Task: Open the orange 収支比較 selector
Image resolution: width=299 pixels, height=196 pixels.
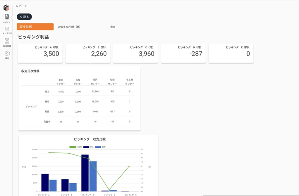Action: [35, 27]
